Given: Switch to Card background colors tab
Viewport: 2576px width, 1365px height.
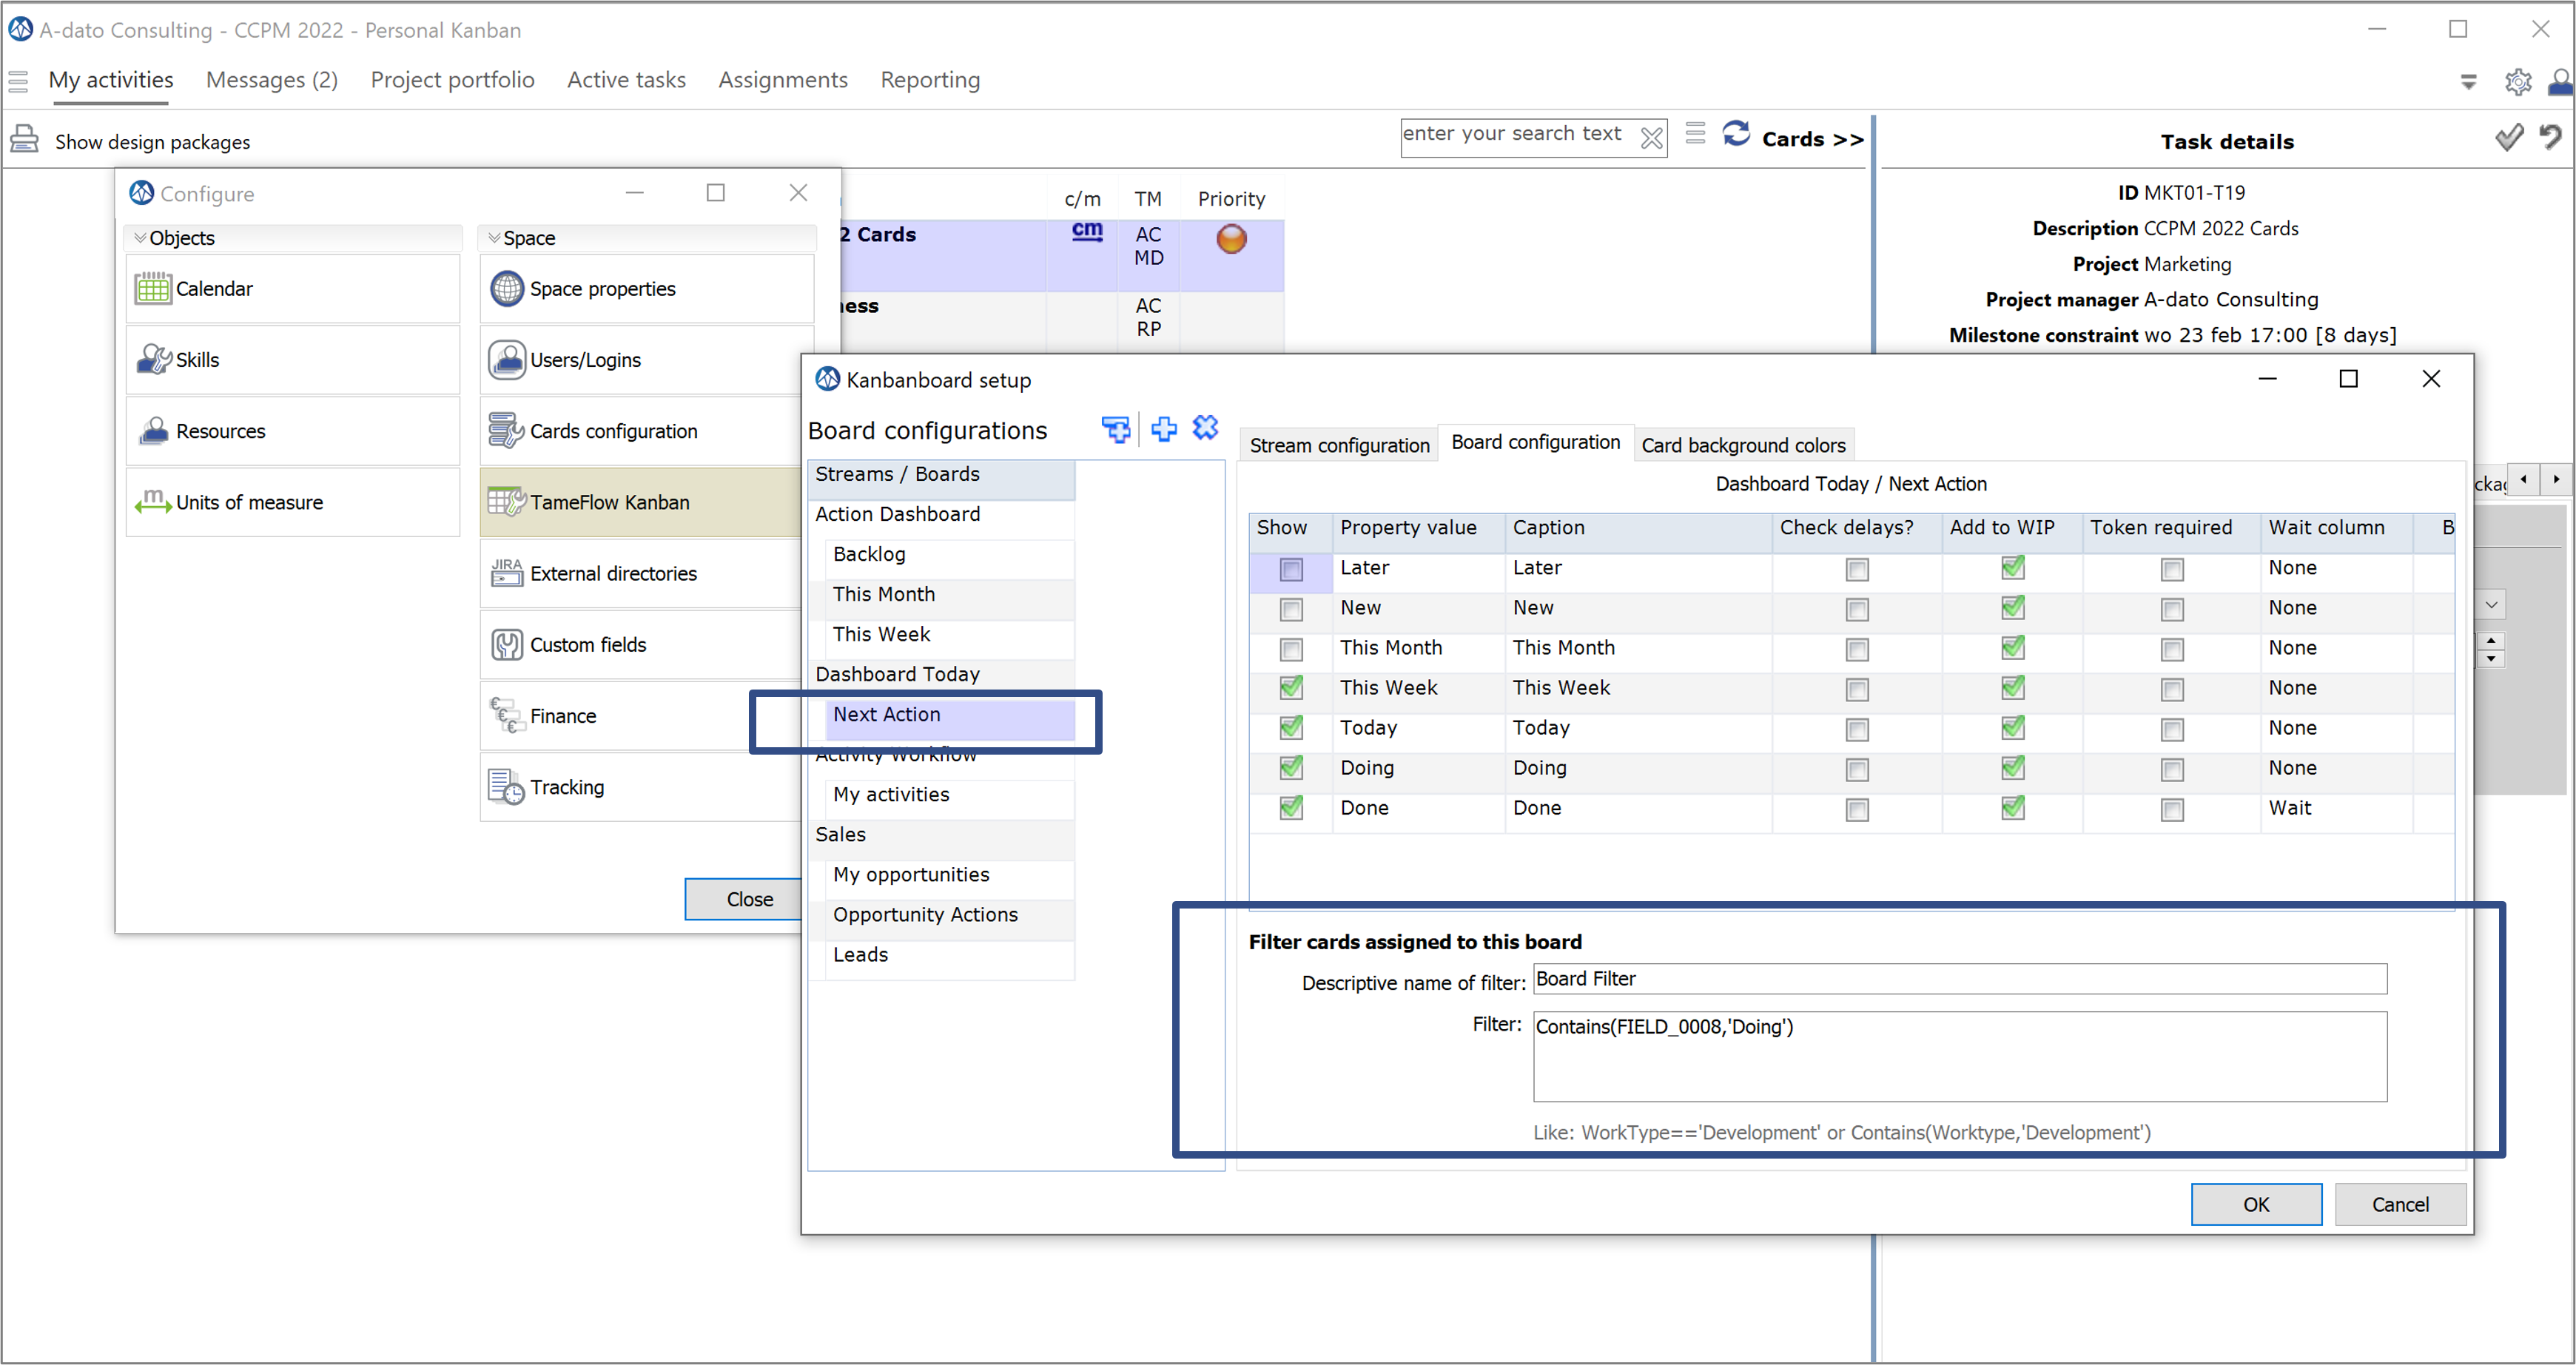Looking at the screenshot, I should pos(1743,445).
